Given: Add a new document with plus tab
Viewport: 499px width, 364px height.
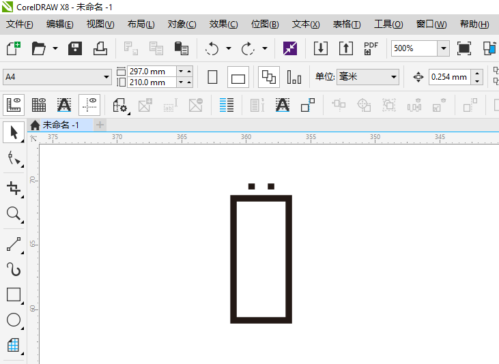Looking at the screenshot, I should 100,125.
